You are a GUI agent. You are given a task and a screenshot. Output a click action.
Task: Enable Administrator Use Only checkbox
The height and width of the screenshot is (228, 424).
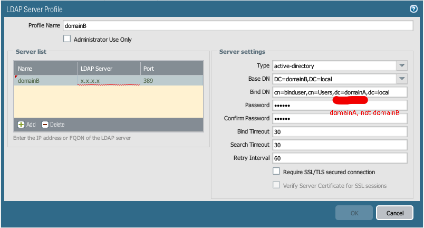pos(67,39)
